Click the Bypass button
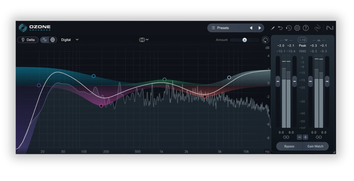354x181 pixels. (289, 146)
